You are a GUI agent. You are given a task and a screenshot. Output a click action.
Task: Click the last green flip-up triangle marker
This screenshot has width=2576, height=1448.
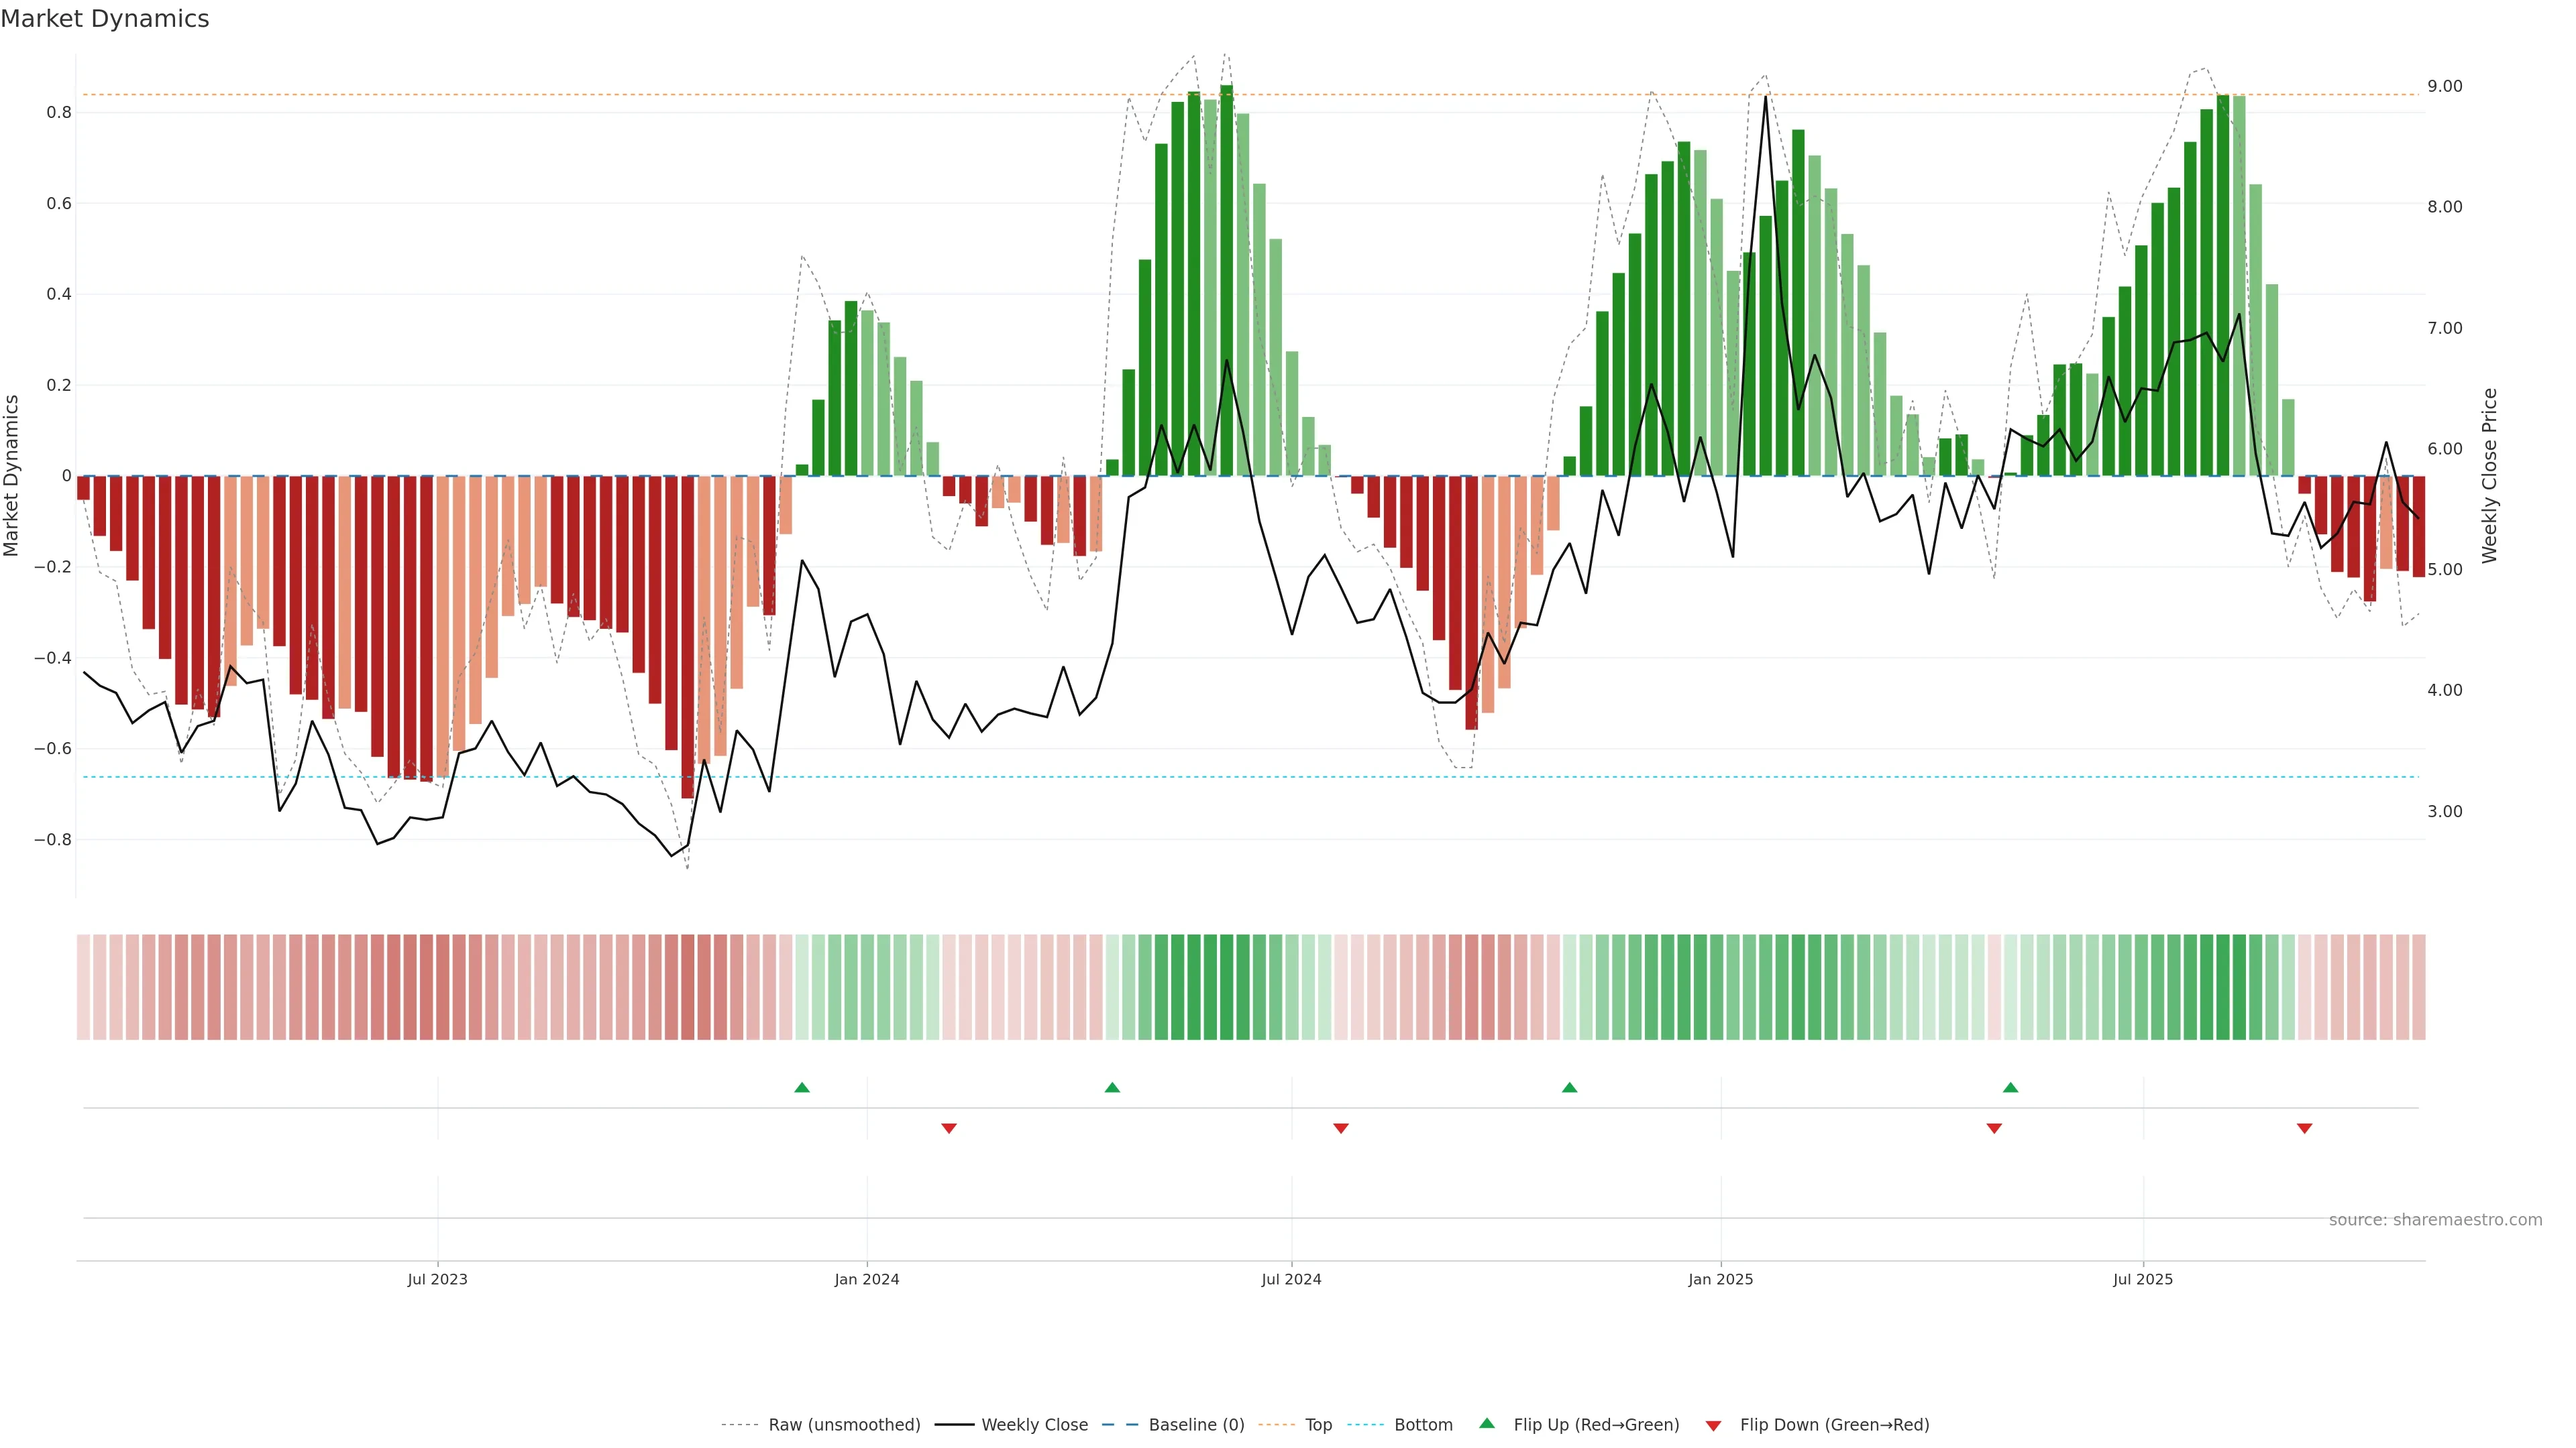click(x=2010, y=1087)
